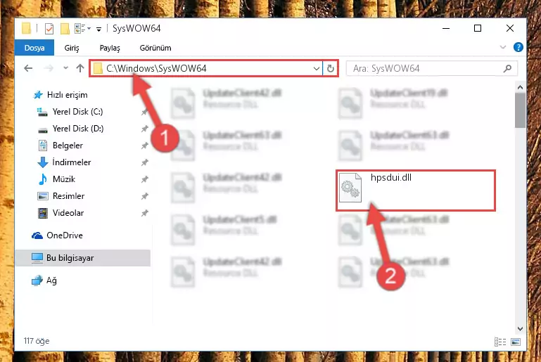
Task: Click the Properties icon in quick access toolbar
Action: point(49,29)
